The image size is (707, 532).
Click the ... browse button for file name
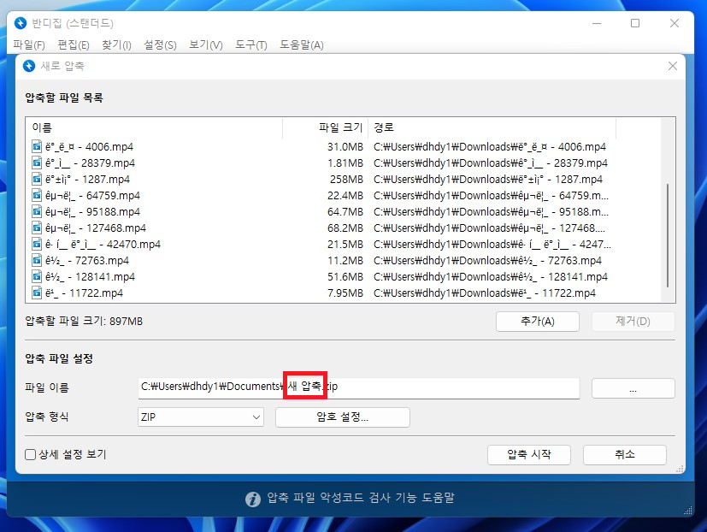[633, 388]
